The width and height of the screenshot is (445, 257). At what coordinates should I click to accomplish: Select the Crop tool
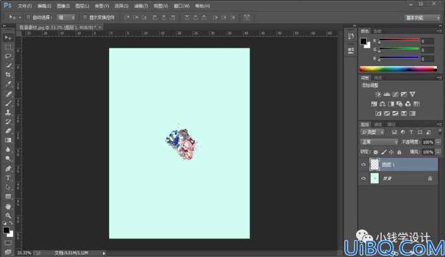click(x=8, y=75)
